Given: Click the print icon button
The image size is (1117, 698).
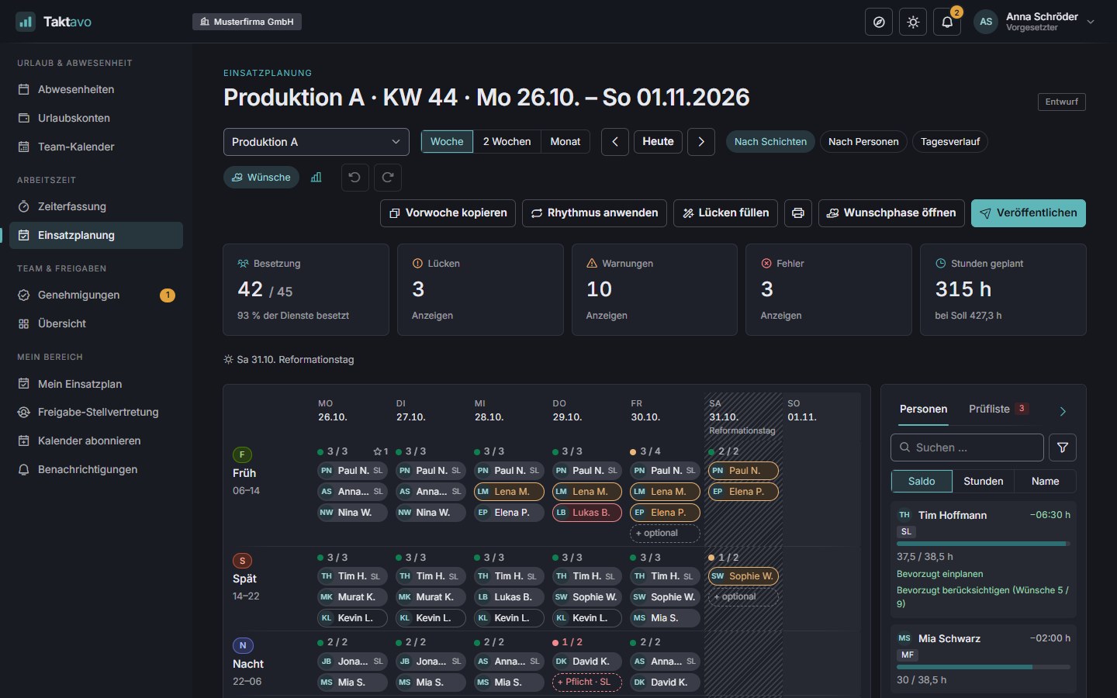Looking at the screenshot, I should click(x=798, y=213).
